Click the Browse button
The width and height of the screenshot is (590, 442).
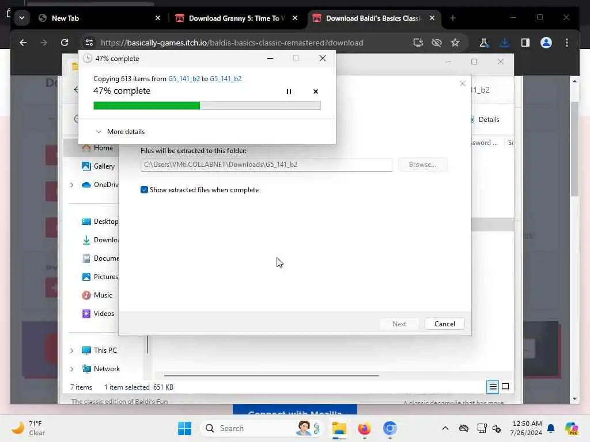(422, 165)
